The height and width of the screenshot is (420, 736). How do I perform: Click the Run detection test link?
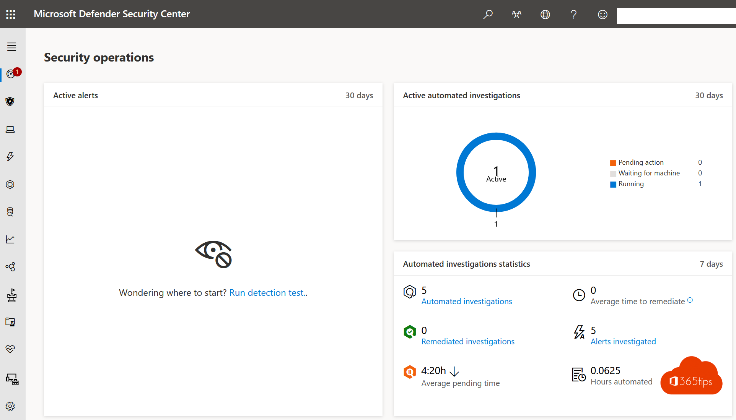point(267,292)
